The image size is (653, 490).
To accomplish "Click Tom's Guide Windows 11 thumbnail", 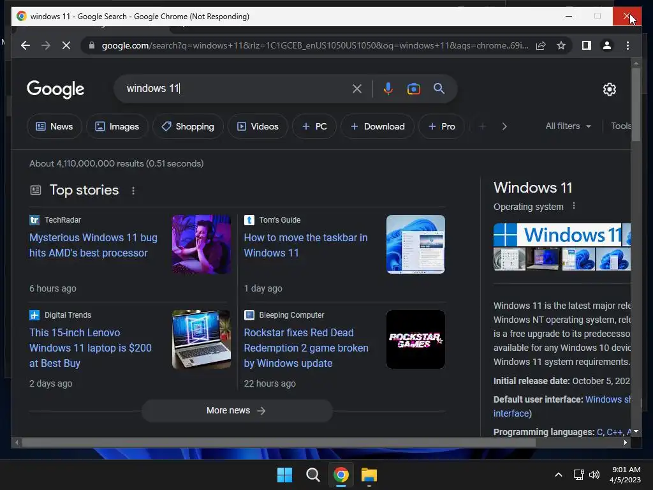I will click(416, 244).
